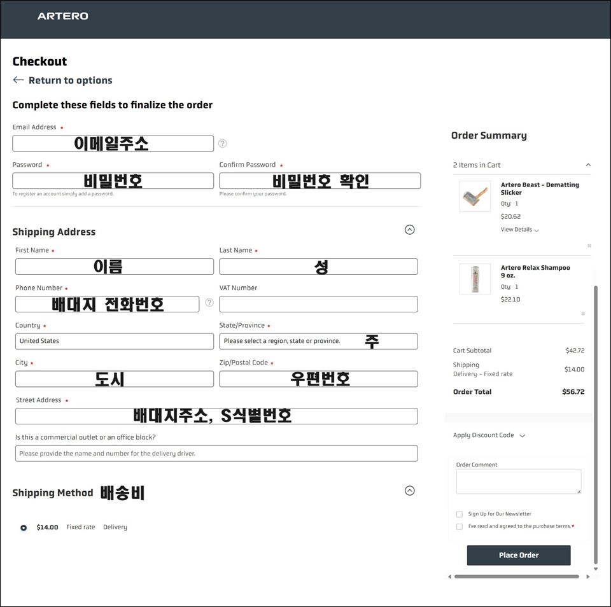
Task: Click the First Name input field
Action: [115, 267]
